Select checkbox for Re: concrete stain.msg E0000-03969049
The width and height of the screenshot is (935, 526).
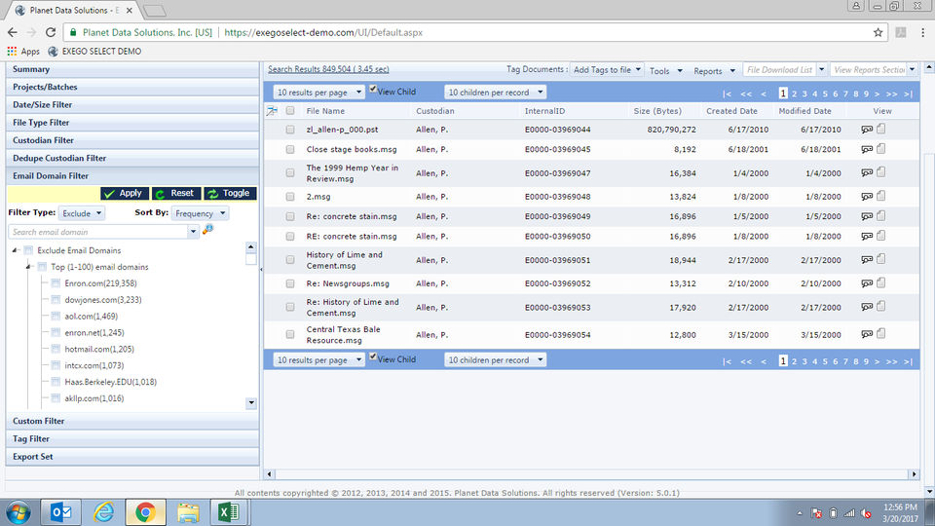[290, 216]
